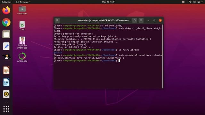
Task: Select the computer home folder desktop icon
Action: [x=22, y=10]
